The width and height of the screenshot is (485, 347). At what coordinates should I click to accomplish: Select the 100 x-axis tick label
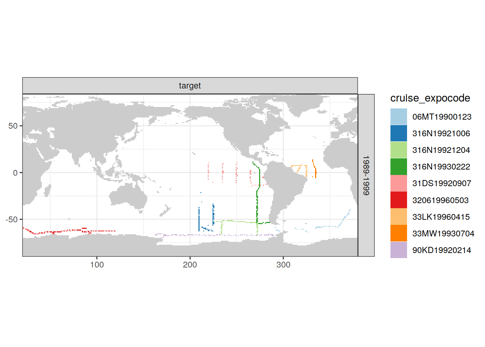(x=97, y=265)
